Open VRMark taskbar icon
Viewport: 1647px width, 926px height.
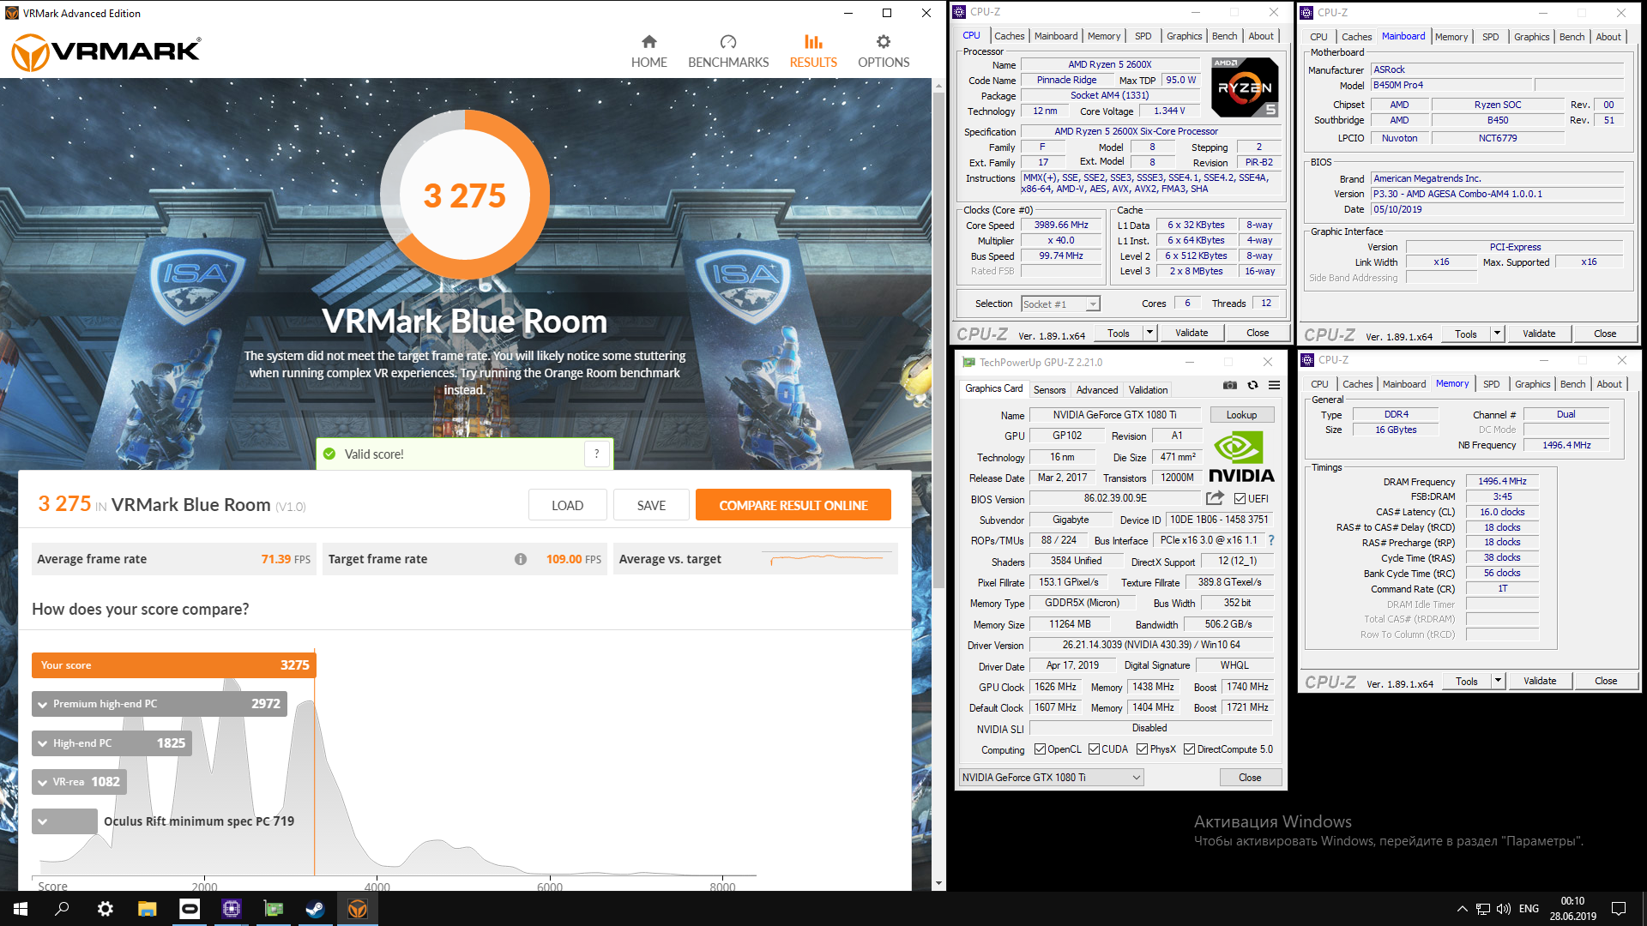click(x=357, y=909)
